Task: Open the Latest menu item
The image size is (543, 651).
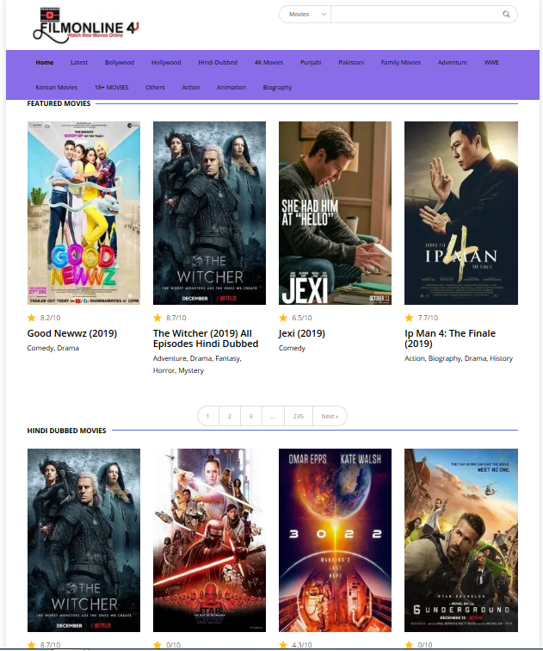Action: (x=79, y=62)
